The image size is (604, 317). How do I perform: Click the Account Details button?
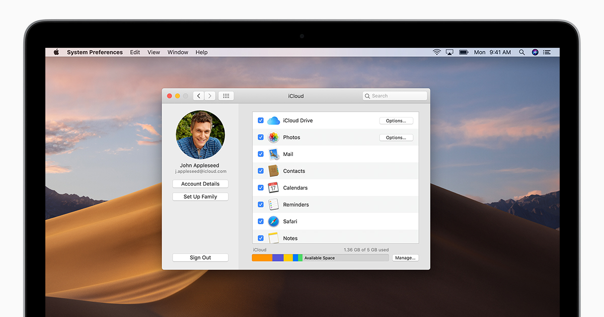(x=200, y=184)
